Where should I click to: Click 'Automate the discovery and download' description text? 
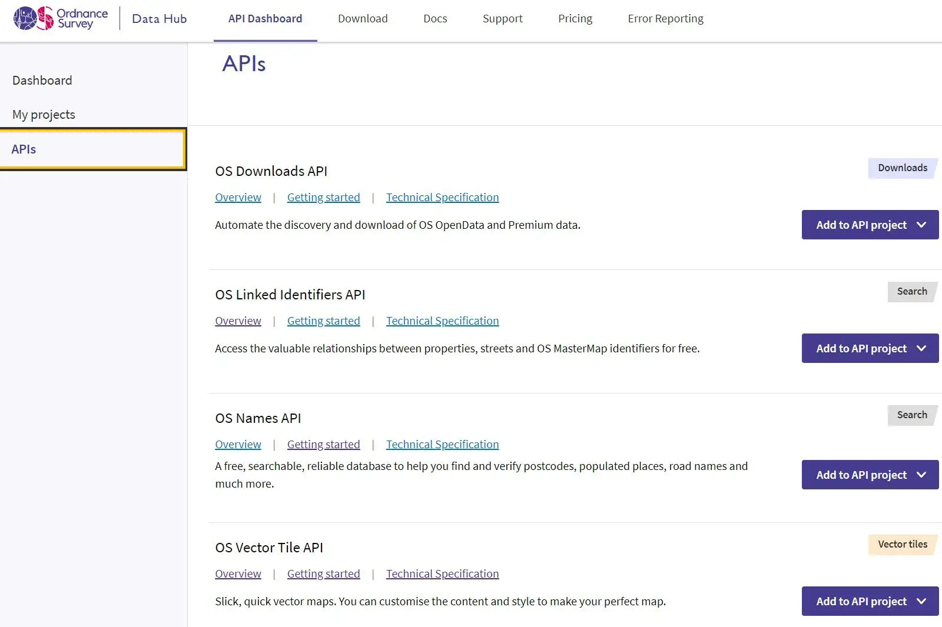click(397, 225)
